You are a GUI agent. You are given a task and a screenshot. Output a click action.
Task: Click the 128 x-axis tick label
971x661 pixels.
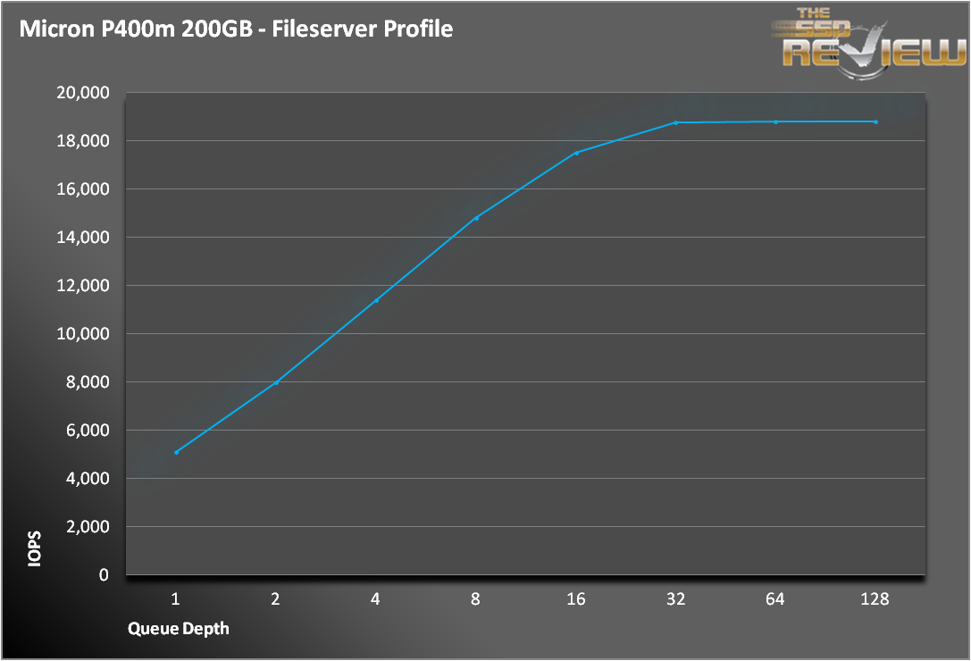875,599
